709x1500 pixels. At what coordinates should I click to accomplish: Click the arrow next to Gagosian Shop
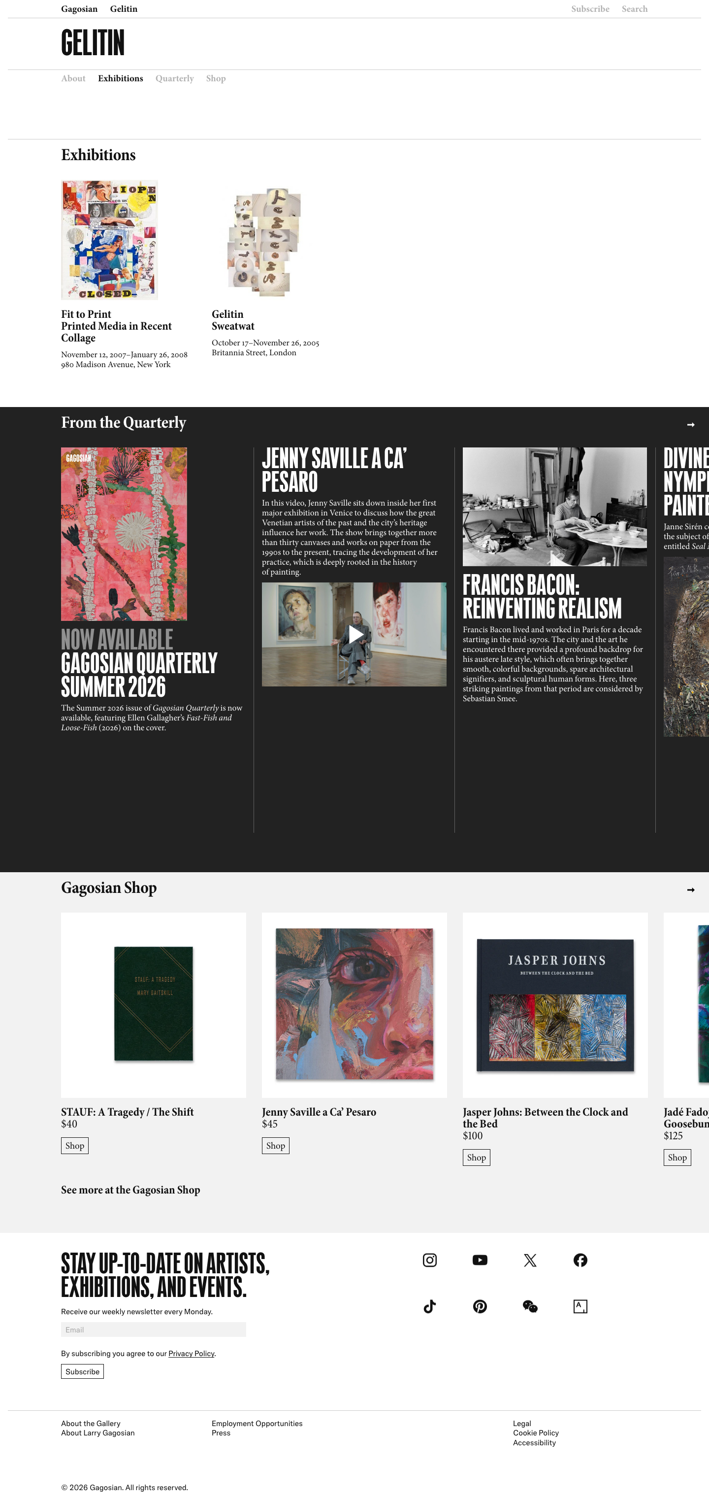tap(690, 890)
